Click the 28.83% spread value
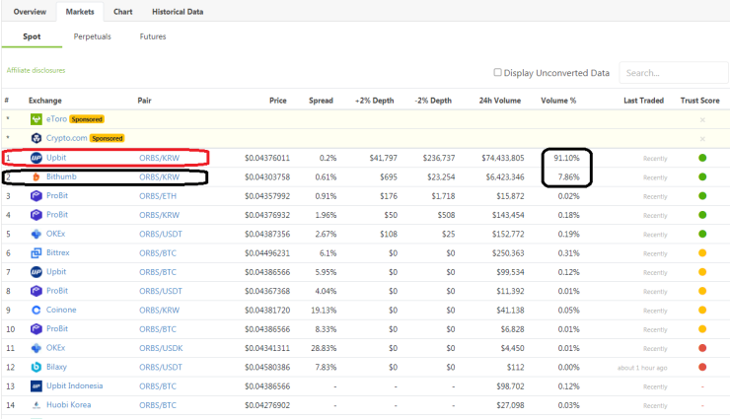The height and width of the screenshot is (419, 730). tap(324, 348)
